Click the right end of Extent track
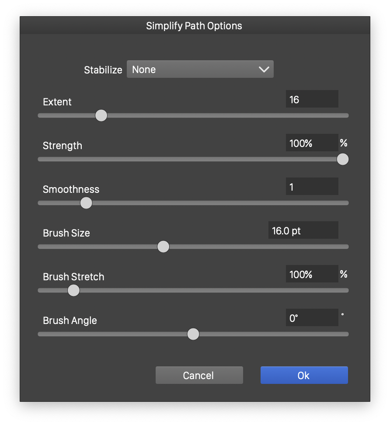 click(345, 115)
